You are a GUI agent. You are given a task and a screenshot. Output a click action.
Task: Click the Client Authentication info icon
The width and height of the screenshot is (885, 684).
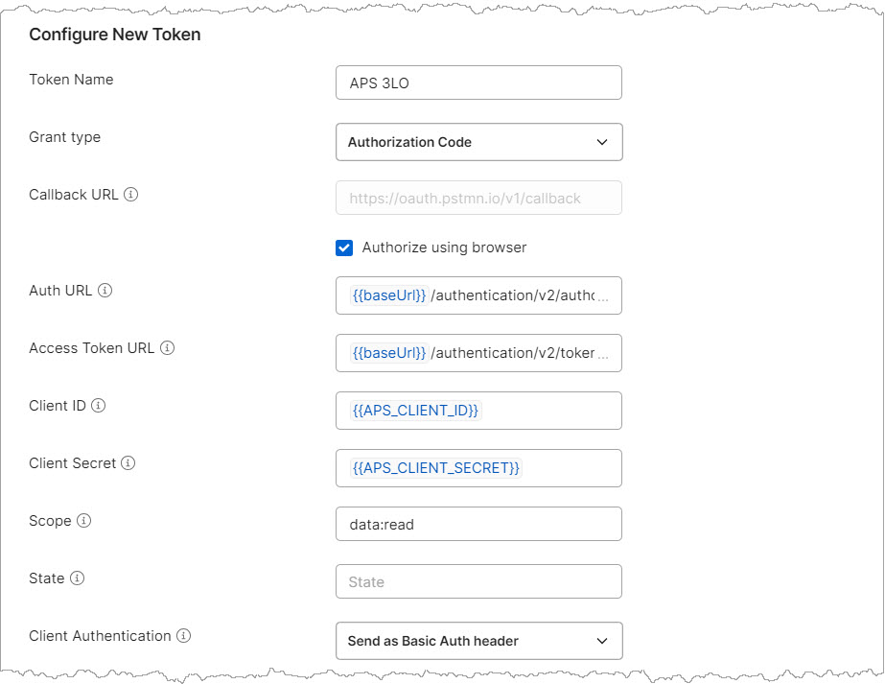tap(183, 635)
